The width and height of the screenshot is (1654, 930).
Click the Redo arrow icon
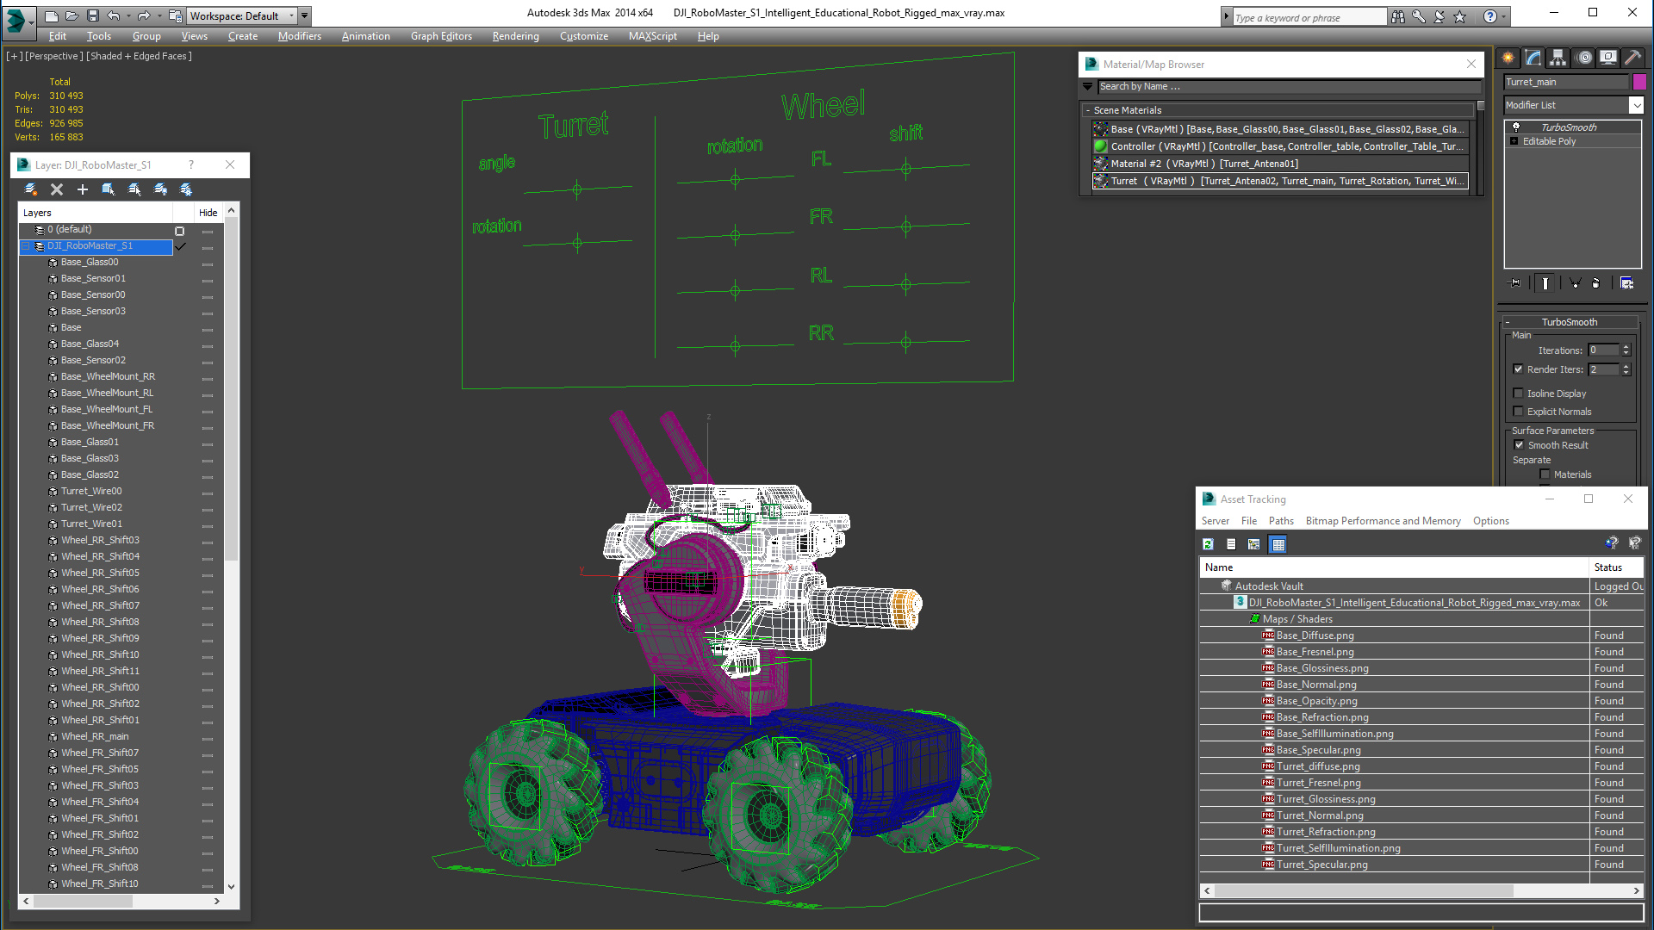tap(144, 15)
